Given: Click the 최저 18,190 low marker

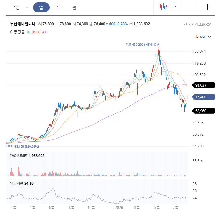Looking at the screenshot, I should click(22, 147).
